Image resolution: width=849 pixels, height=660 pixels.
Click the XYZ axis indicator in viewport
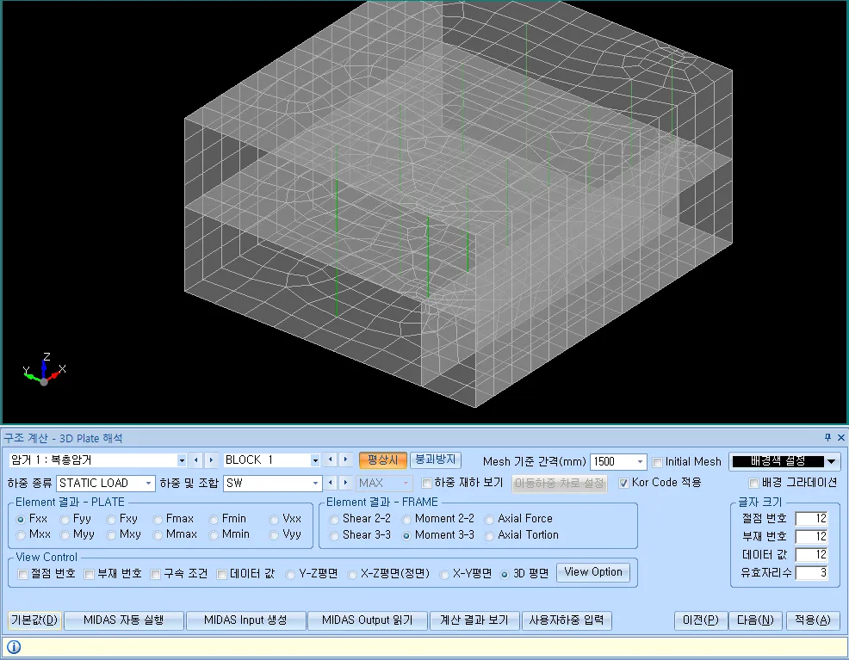coord(44,369)
